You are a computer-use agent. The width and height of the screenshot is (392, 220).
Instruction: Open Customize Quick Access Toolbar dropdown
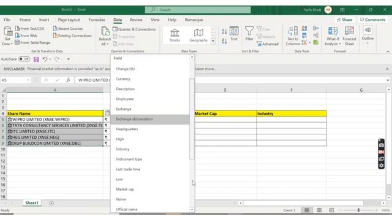68,59
